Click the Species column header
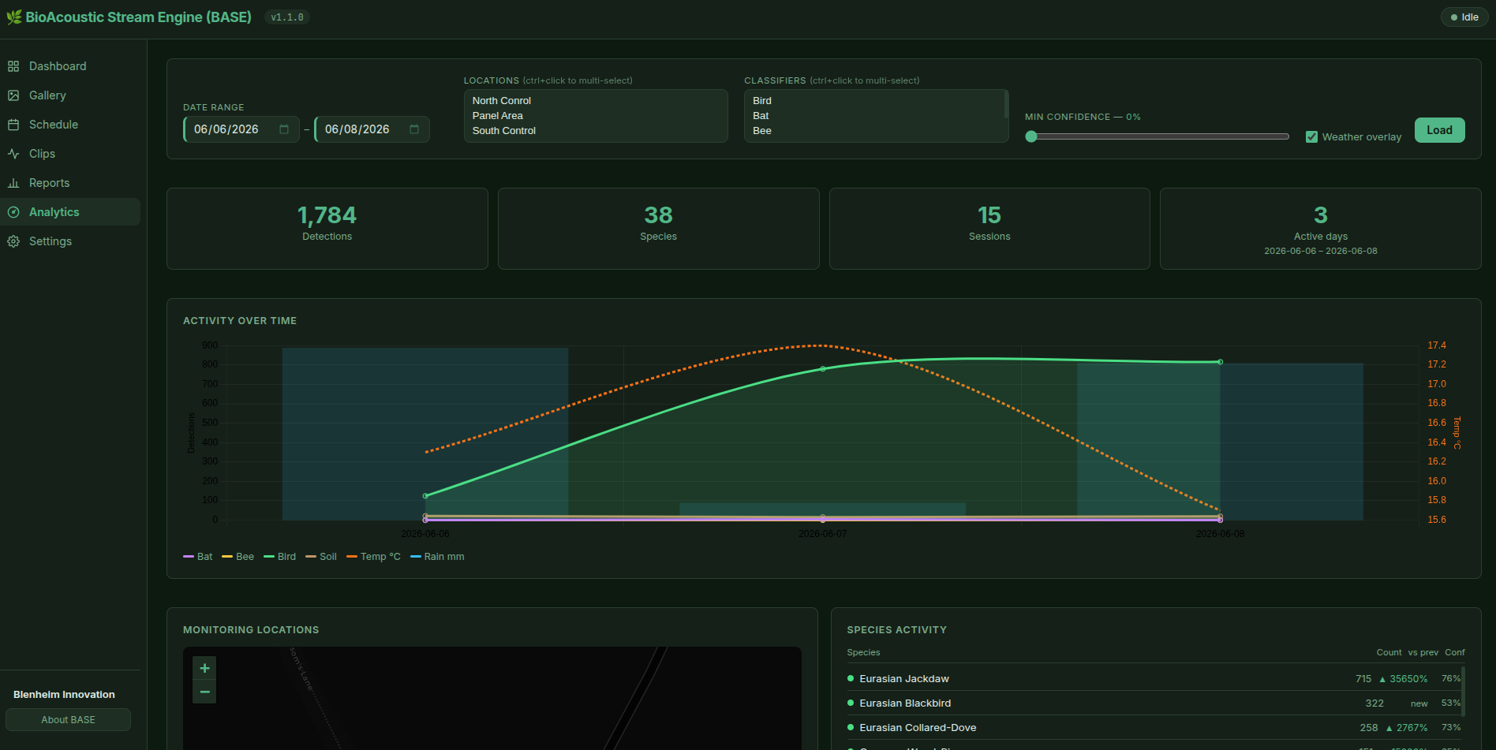Image resolution: width=1496 pixels, height=750 pixels. click(x=863, y=652)
